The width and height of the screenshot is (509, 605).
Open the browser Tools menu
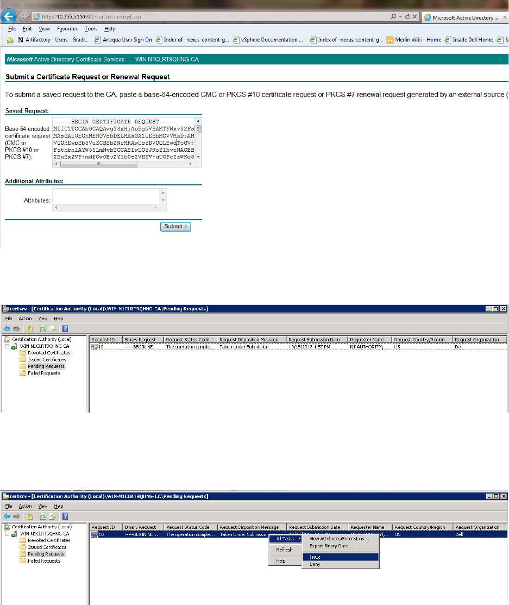91,29
